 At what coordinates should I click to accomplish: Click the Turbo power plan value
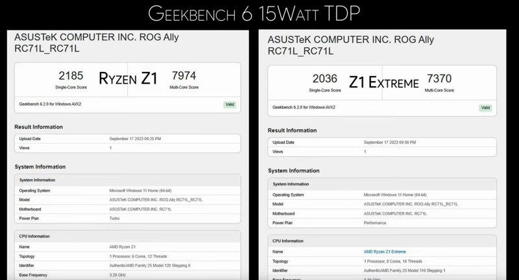[x=115, y=218]
